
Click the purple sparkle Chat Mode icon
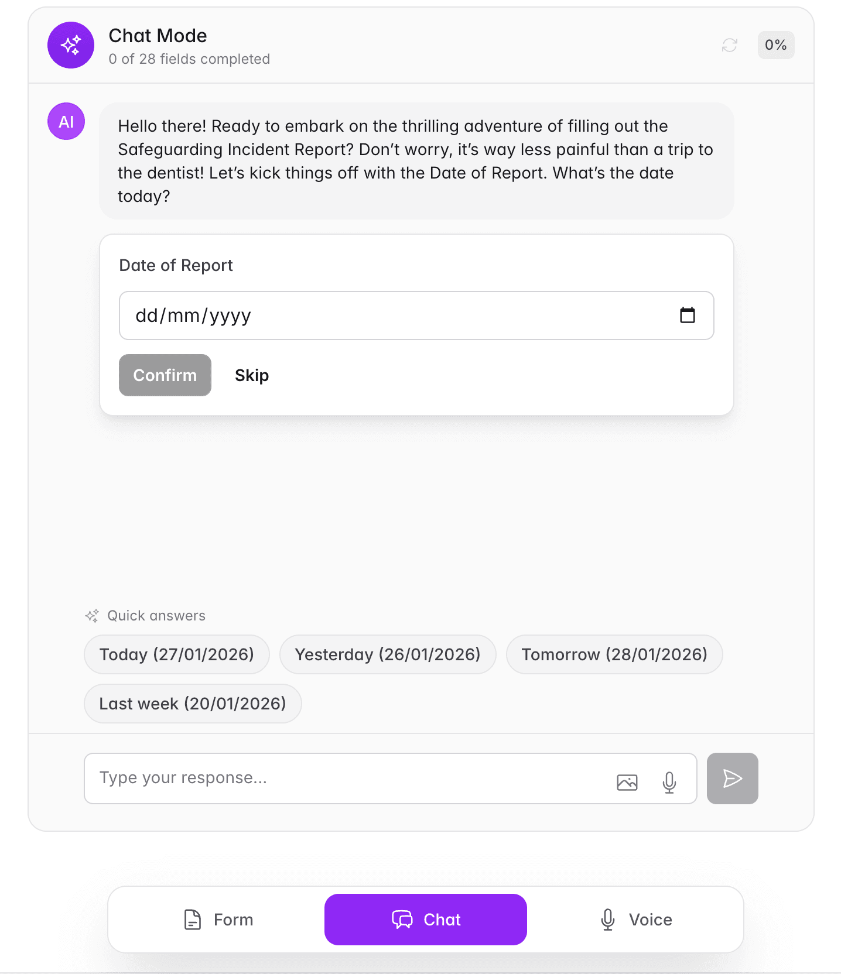[x=70, y=45]
